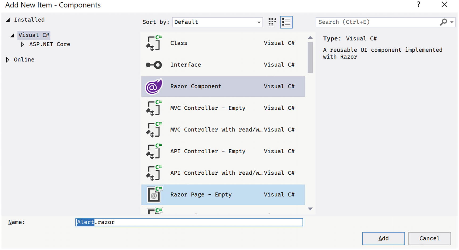Screen dimensions: 459x250
Task: Switch to small icons grid view
Action: (x=272, y=22)
